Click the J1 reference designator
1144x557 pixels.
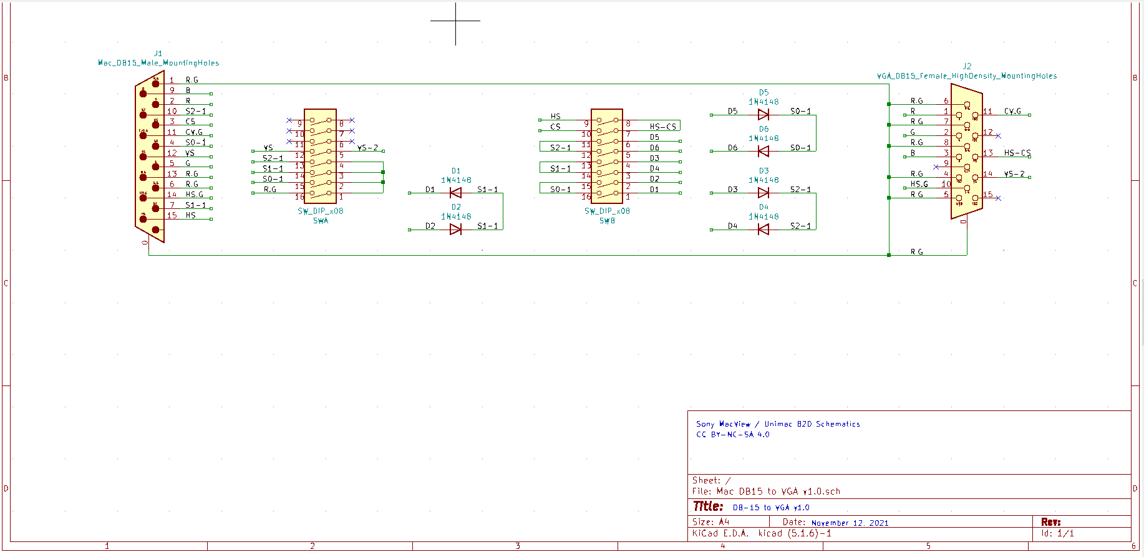tap(158, 54)
